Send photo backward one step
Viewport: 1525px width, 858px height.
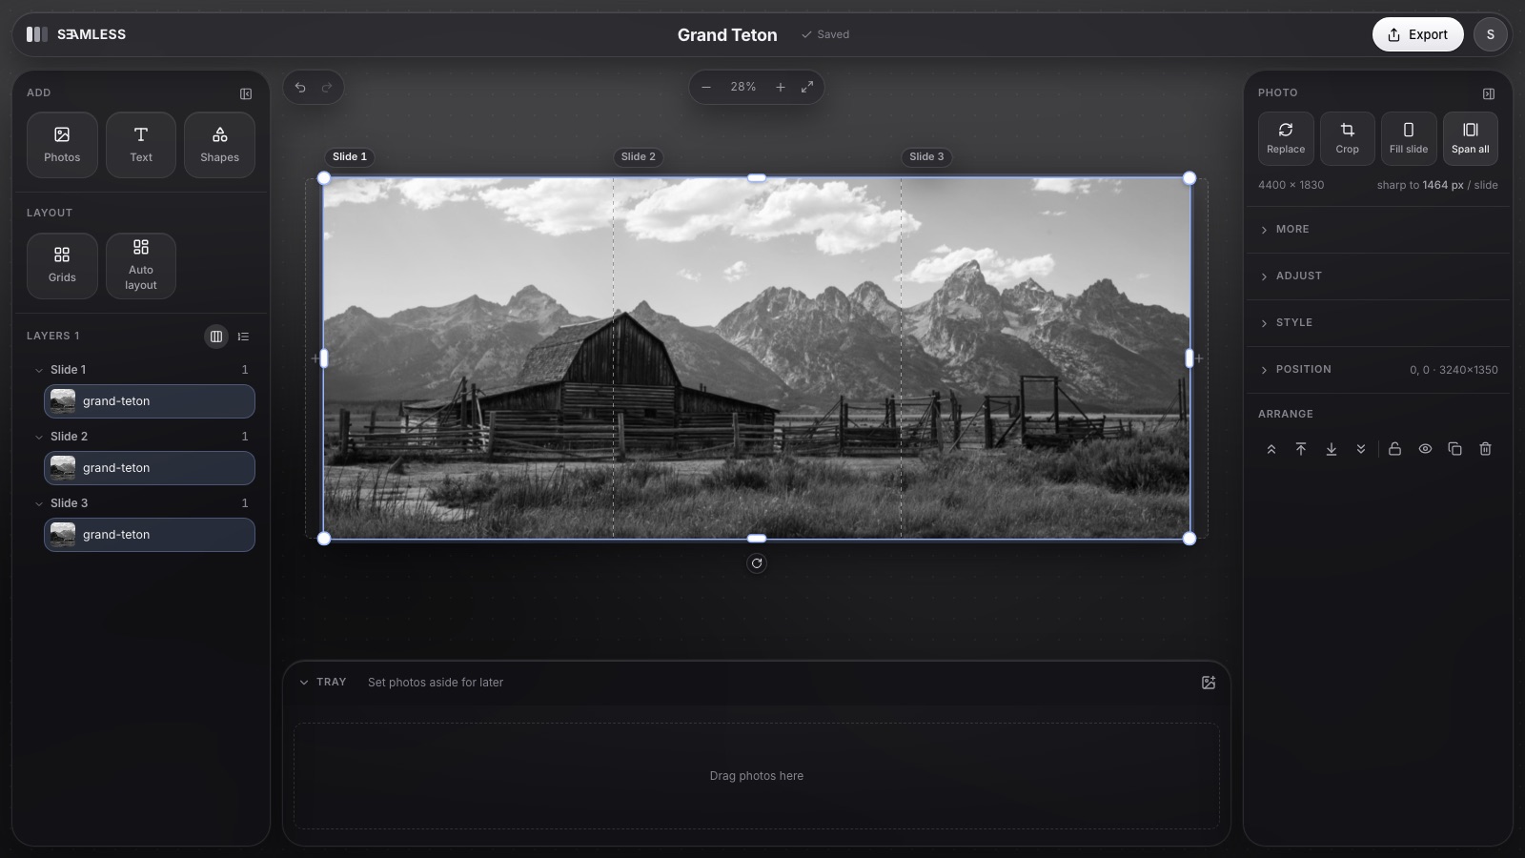[x=1332, y=449]
